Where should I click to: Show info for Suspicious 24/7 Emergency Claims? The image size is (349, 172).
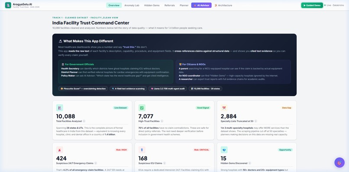tap(96, 163)
